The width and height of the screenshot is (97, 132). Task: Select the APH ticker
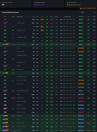5,41
